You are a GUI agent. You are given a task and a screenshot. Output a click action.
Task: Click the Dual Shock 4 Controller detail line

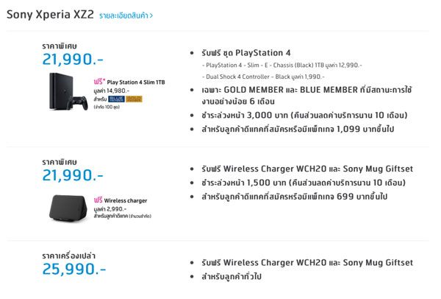[263, 77]
